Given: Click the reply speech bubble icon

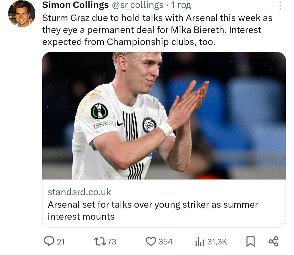Looking at the screenshot, I should tap(49, 241).
